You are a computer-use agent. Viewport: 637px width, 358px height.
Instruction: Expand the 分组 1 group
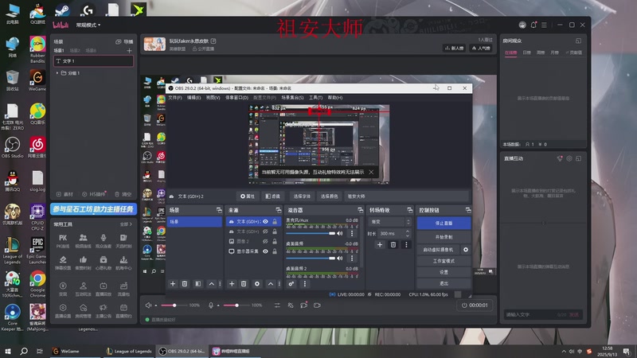coord(57,73)
